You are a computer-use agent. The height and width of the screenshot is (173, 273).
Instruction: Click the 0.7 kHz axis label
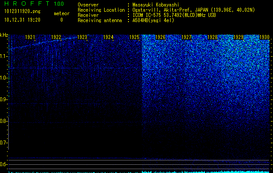tap(3, 143)
